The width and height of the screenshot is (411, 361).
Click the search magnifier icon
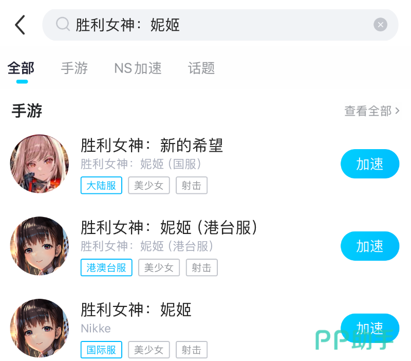click(x=63, y=24)
